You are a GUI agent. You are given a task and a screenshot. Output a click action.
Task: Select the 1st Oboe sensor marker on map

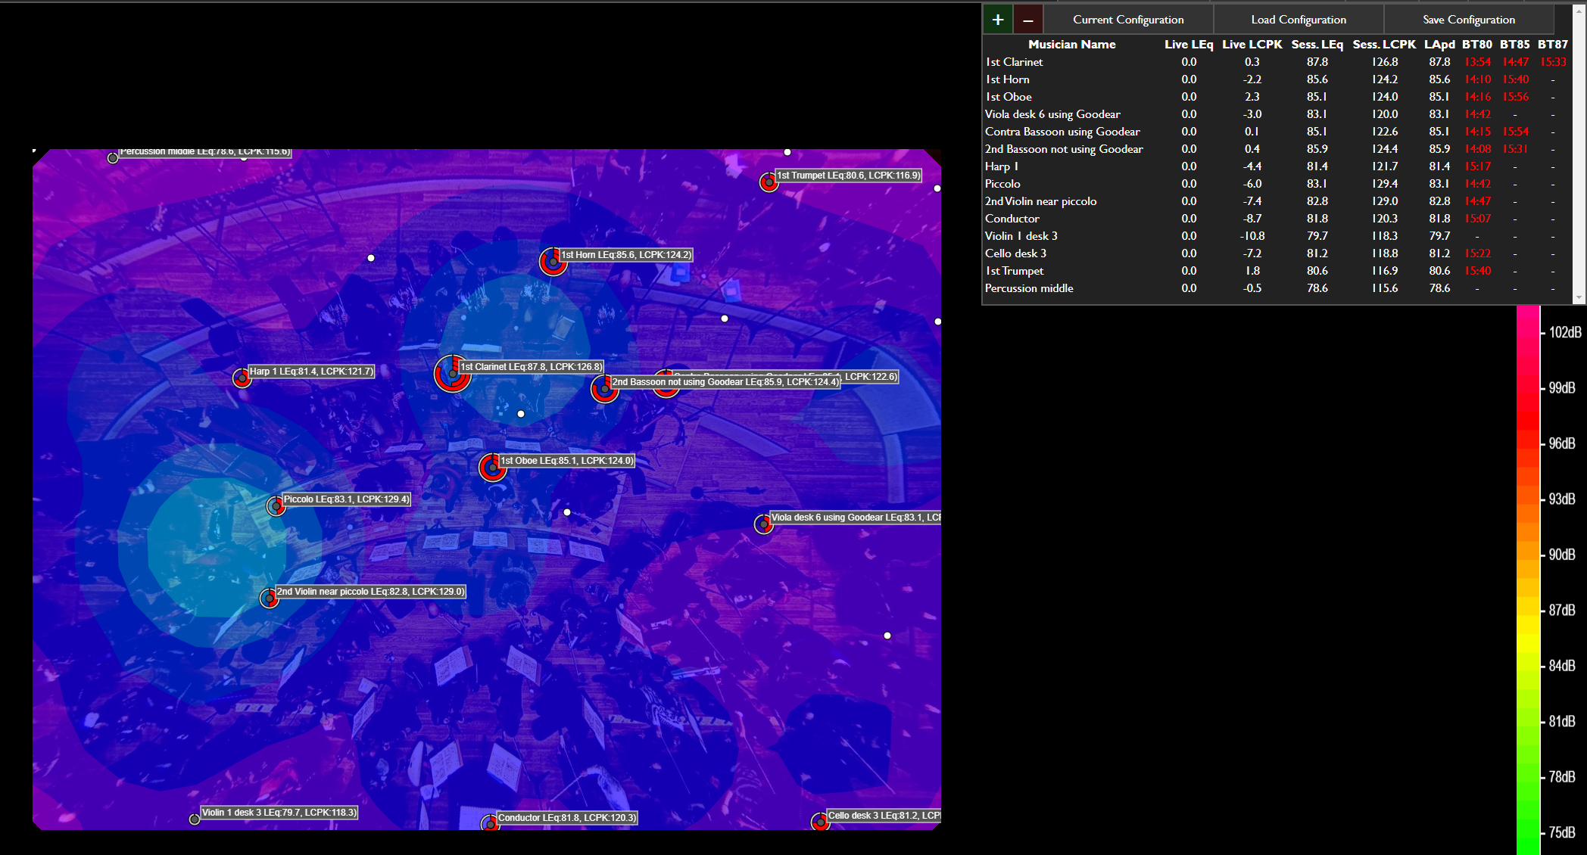pyautogui.click(x=492, y=468)
